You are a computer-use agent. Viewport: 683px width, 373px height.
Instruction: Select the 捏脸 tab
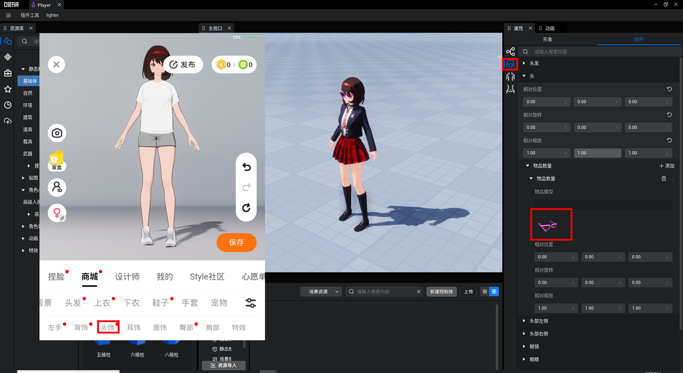(56, 277)
